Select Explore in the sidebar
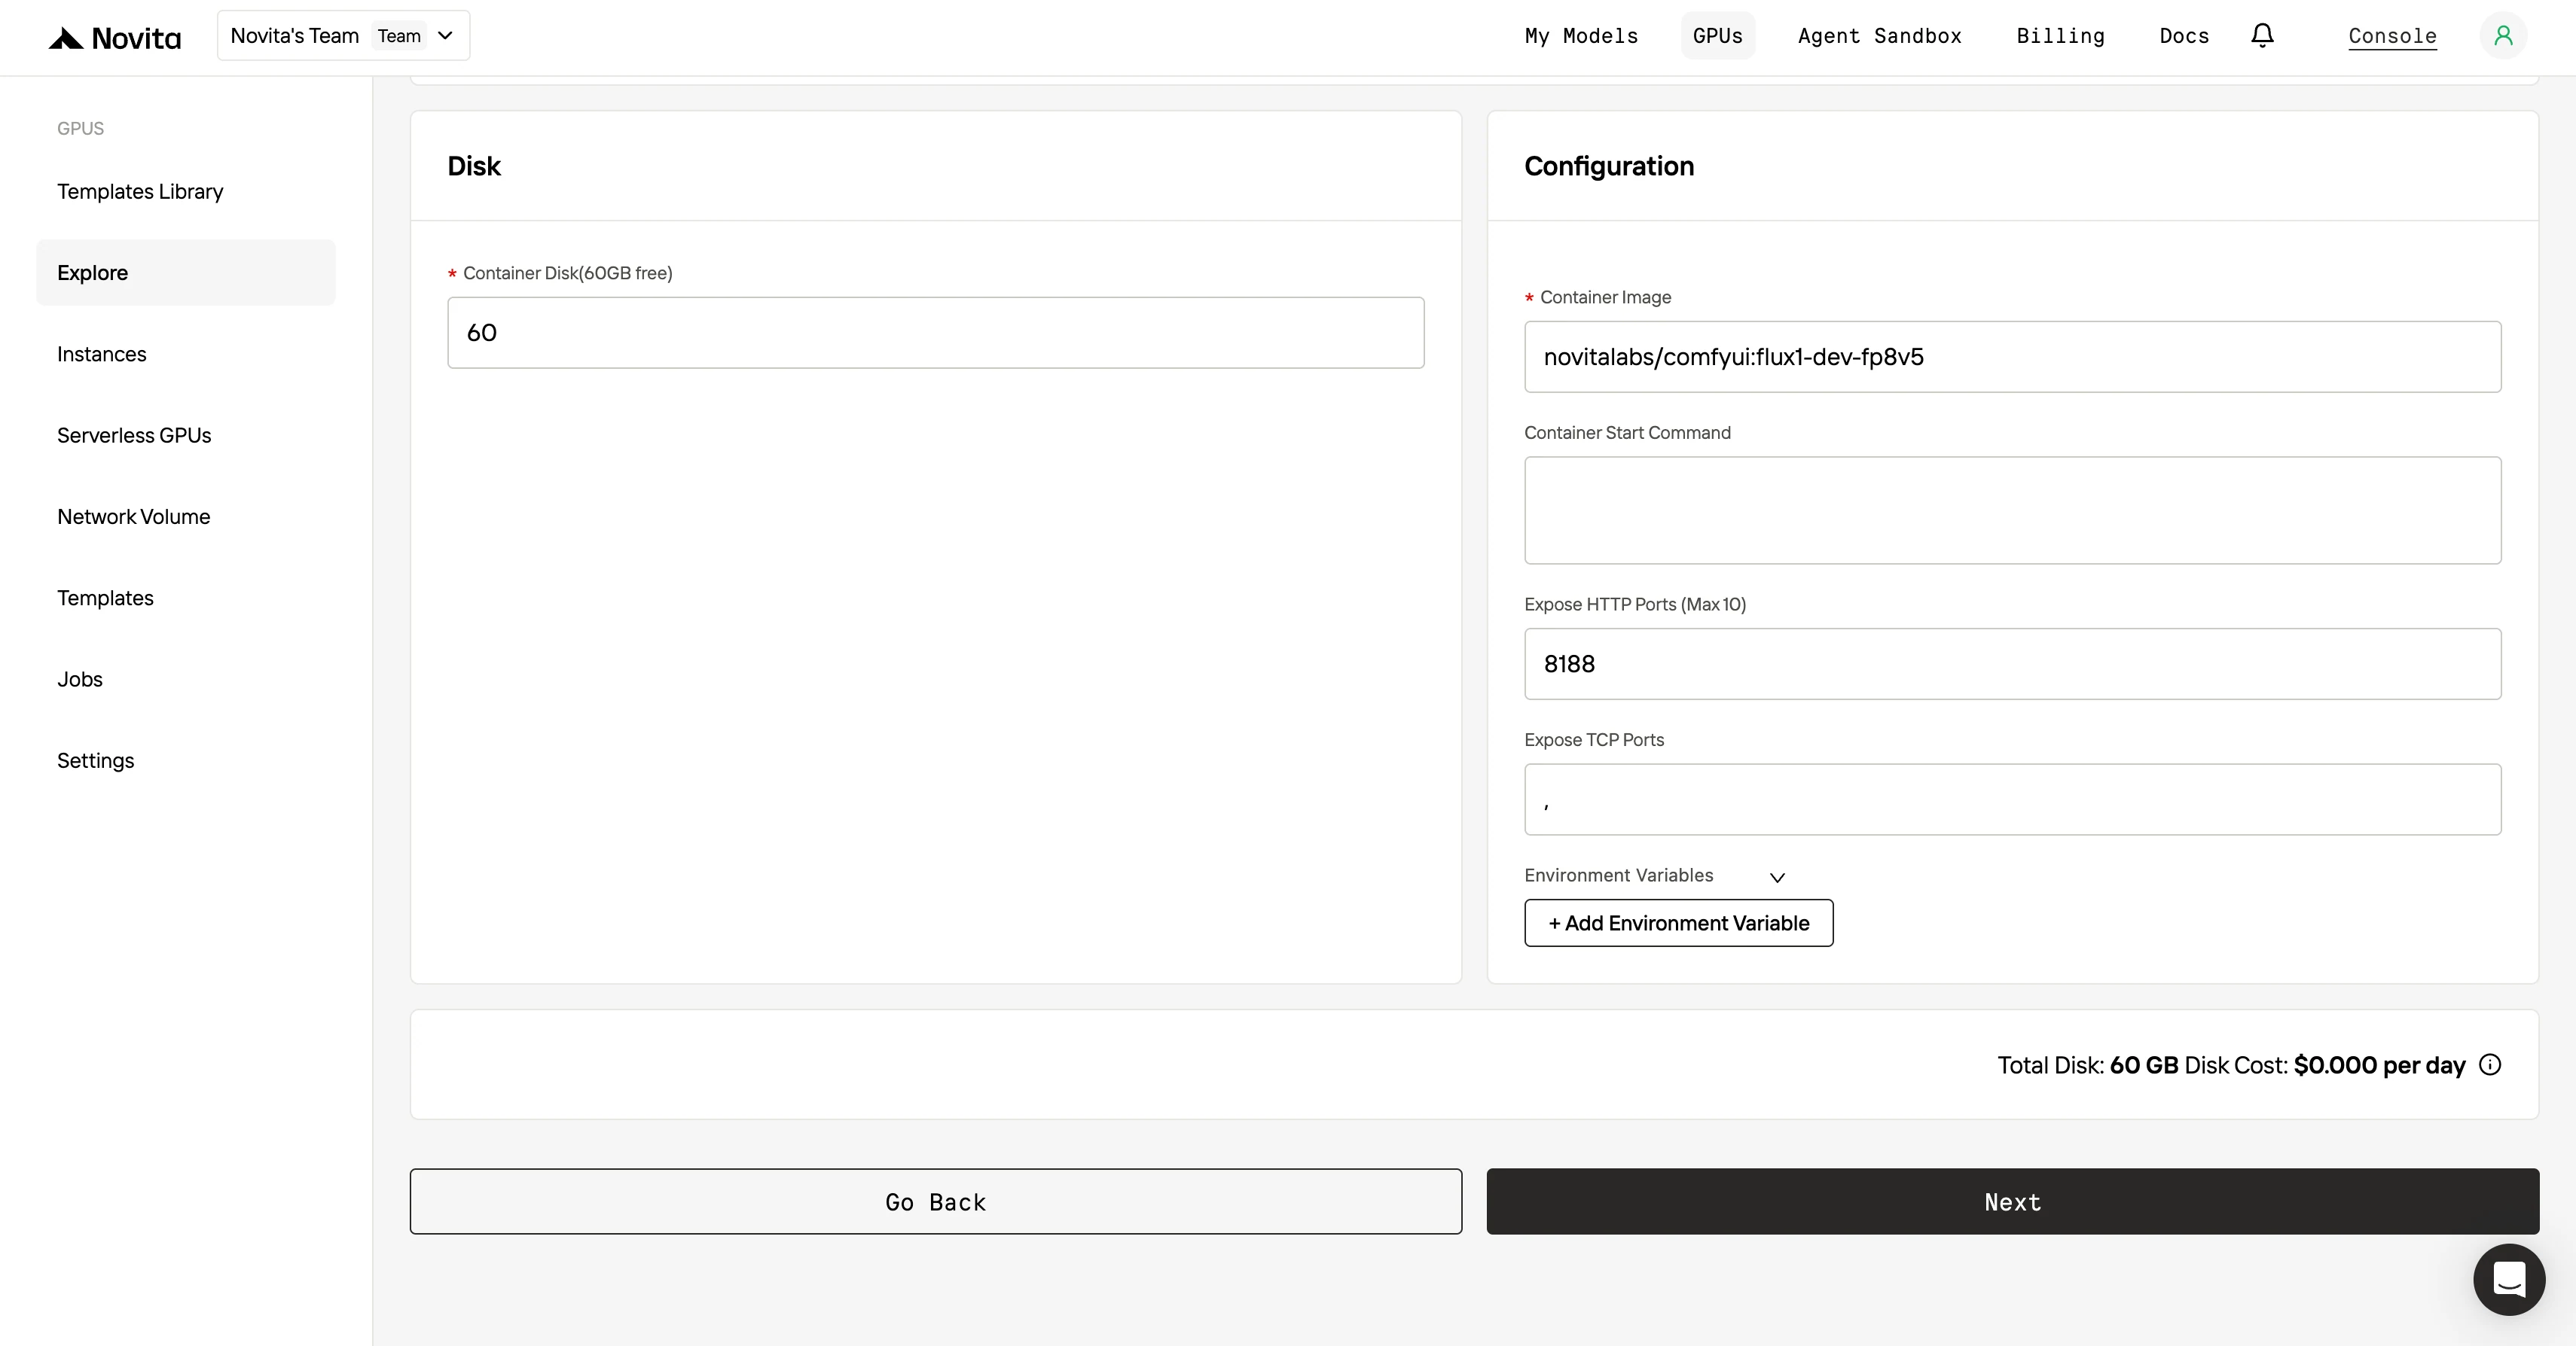2576x1346 pixels. tap(186, 273)
